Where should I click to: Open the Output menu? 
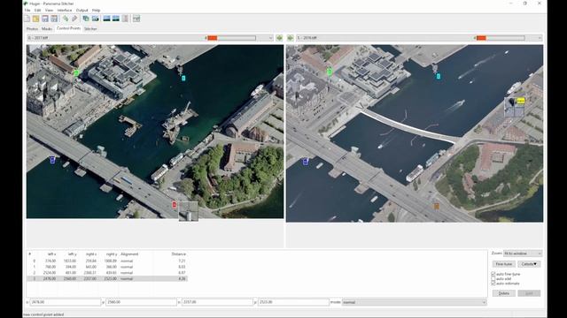(x=82, y=10)
